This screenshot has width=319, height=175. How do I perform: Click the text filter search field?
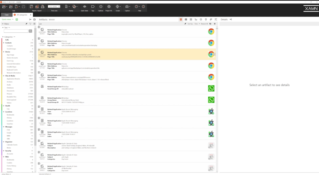click(16, 31)
